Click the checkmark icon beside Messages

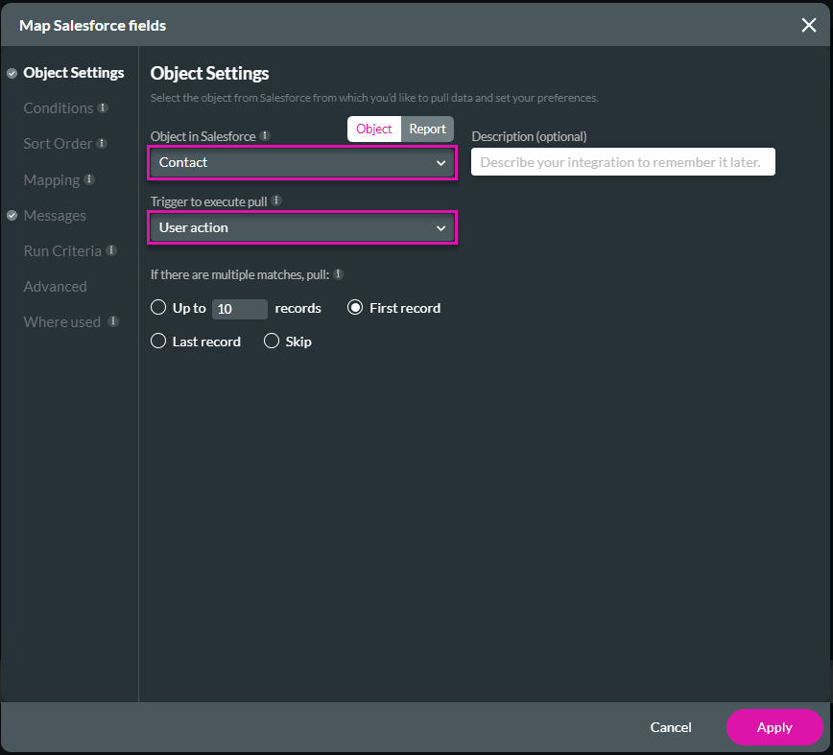click(x=12, y=215)
